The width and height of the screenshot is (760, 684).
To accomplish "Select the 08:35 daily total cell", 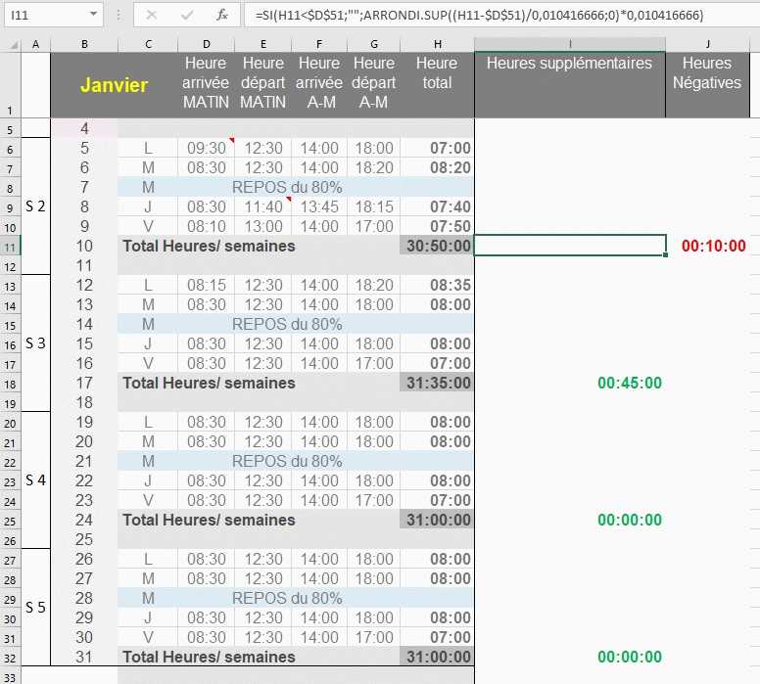I will (437, 286).
